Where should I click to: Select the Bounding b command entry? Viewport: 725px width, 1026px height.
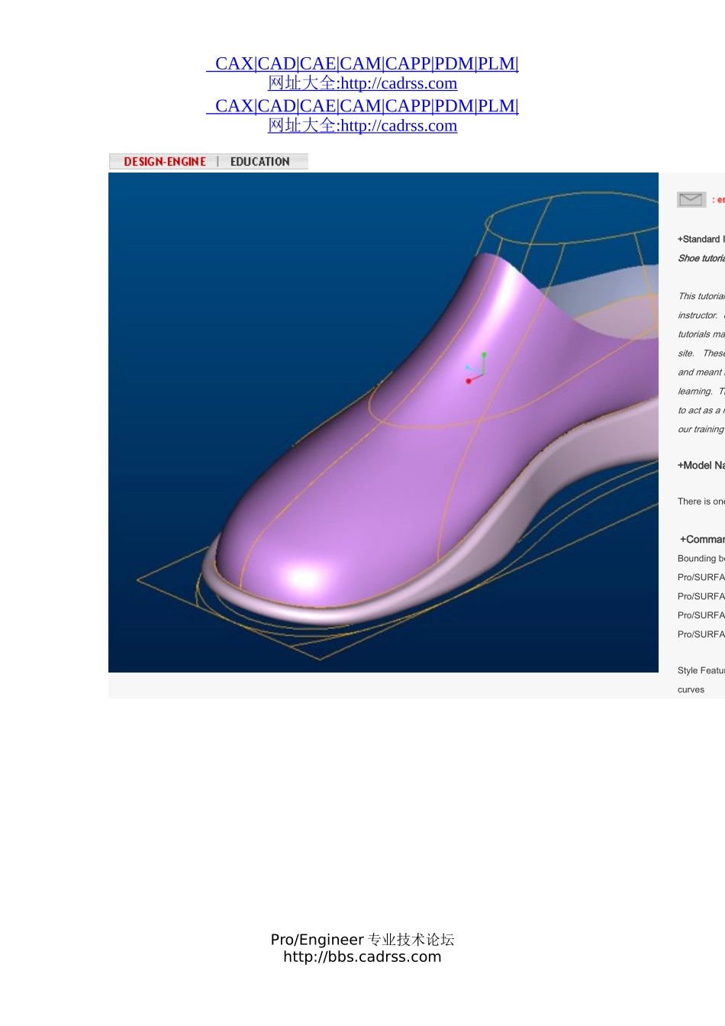(x=701, y=558)
